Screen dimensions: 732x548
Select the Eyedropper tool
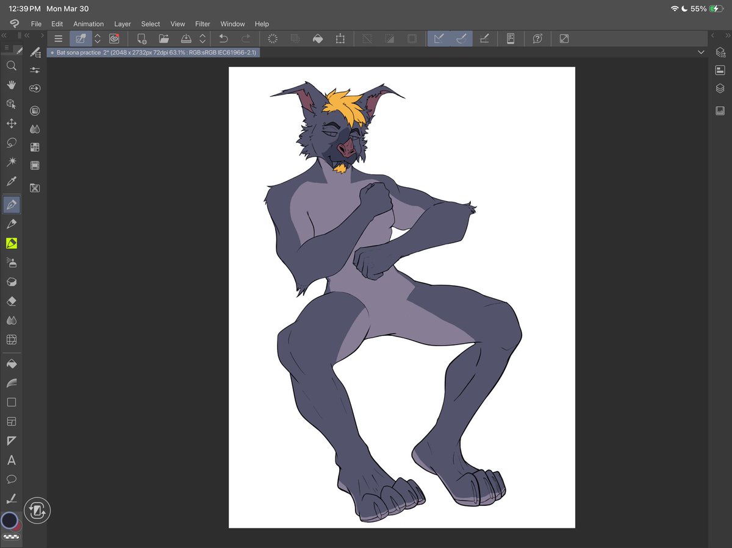(11, 182)
